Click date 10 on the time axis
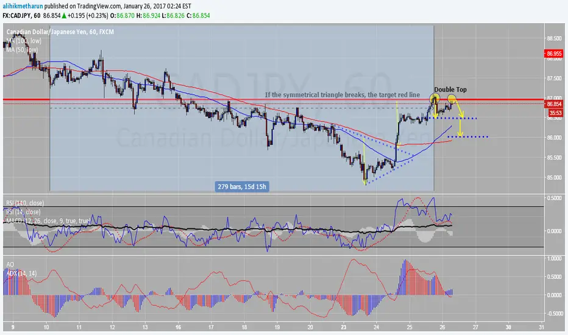 coord(46,327)
